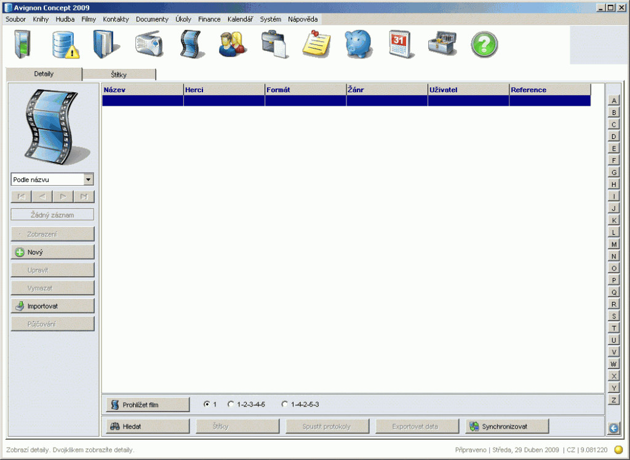Sort by the Název column header
Viewport: 630px width, 460px height.
coord(143,90)
